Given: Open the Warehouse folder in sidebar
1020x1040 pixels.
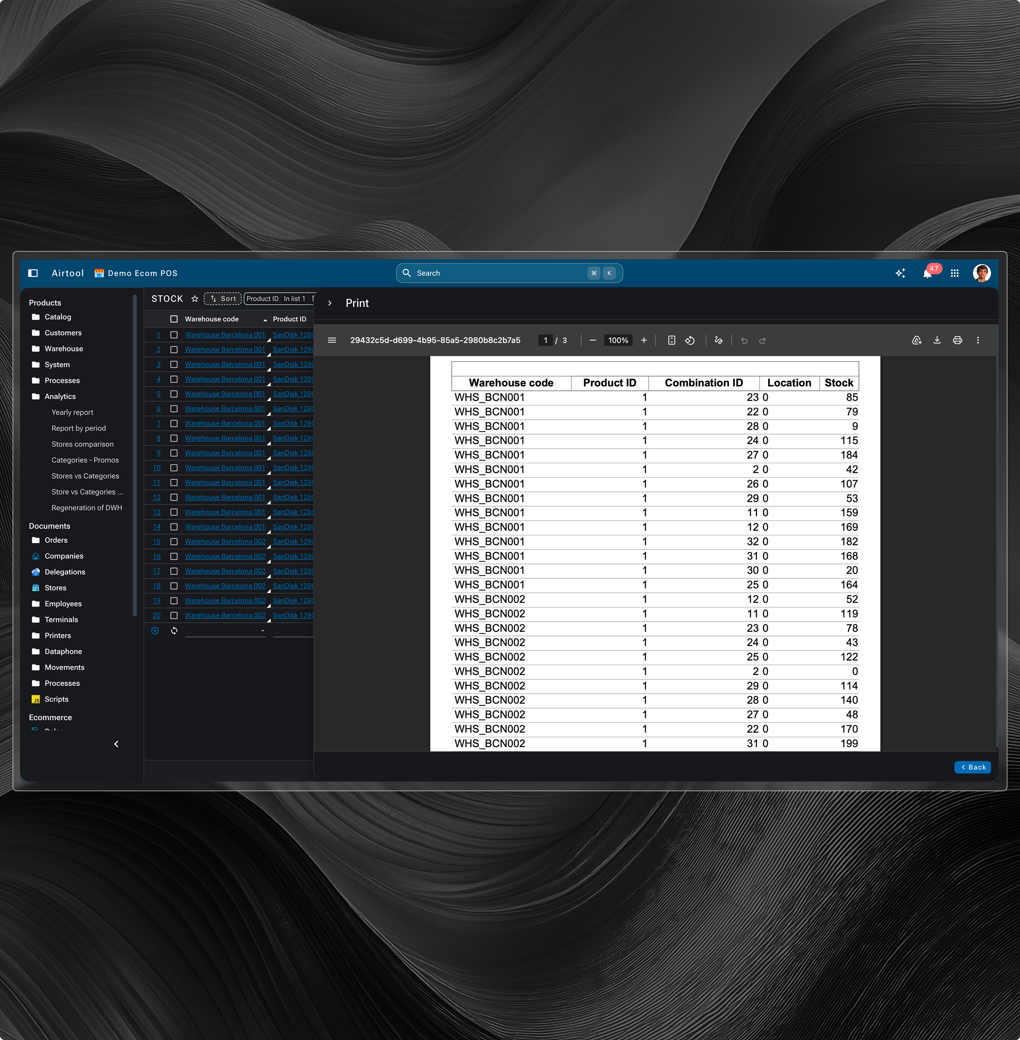Looking at the screenshot, I should [x=64, y=348].
